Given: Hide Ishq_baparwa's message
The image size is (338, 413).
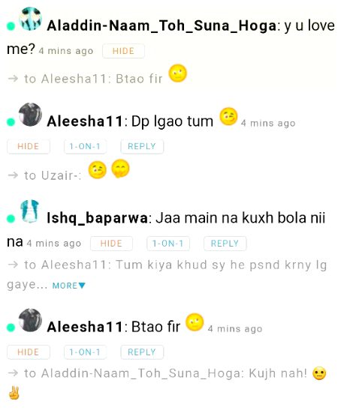Looking at the screenshot, I should (111, 244).
